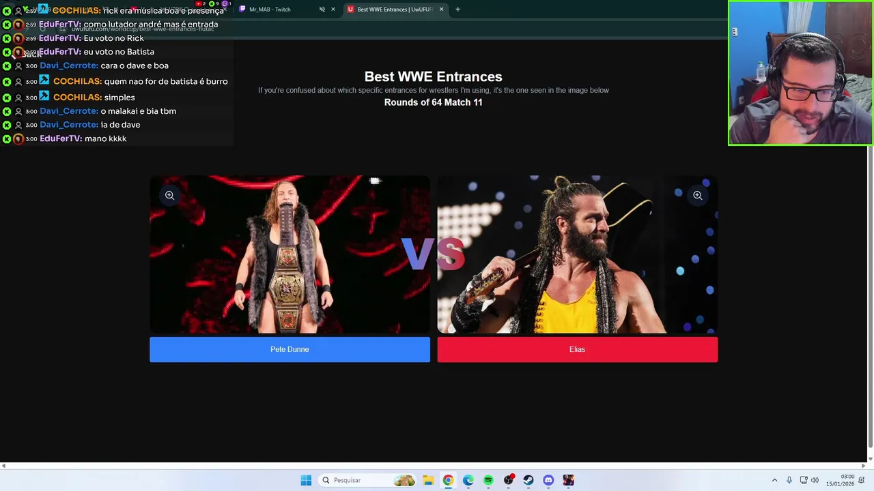Open OBS Studio from the taskbar
This screenshot has height=491, width=874.
tap(508, 480)
